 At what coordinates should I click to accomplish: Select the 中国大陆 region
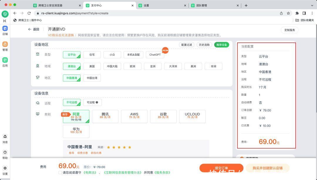[x=112, y=66]
